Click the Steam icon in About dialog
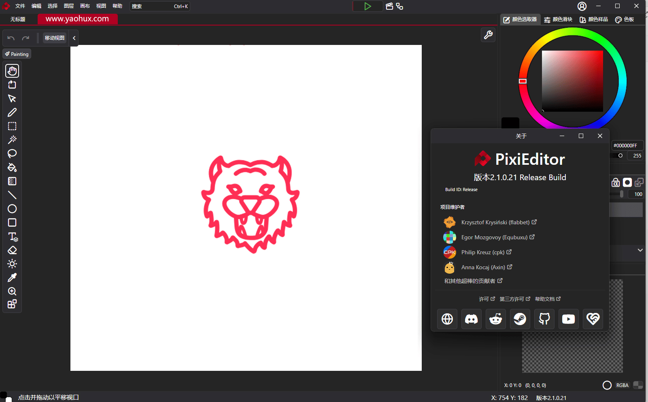This screenshot has height=402, width=648. coord(520,319)
